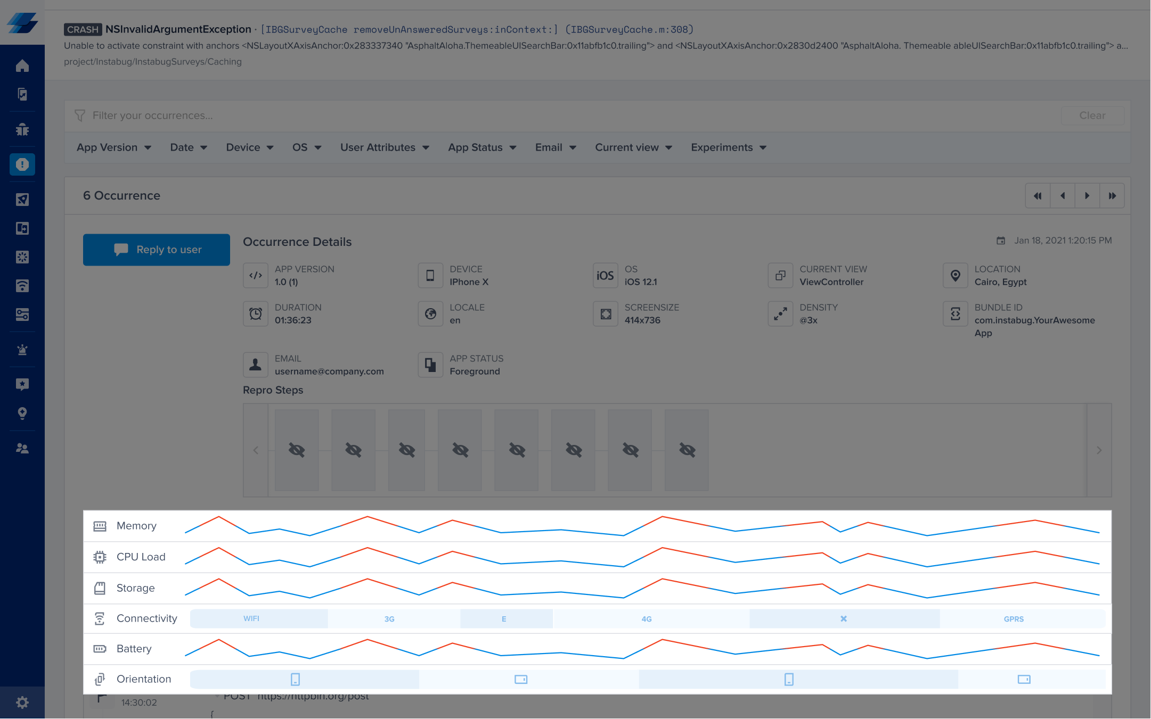Open the network wifi sidebar icon

22,286
